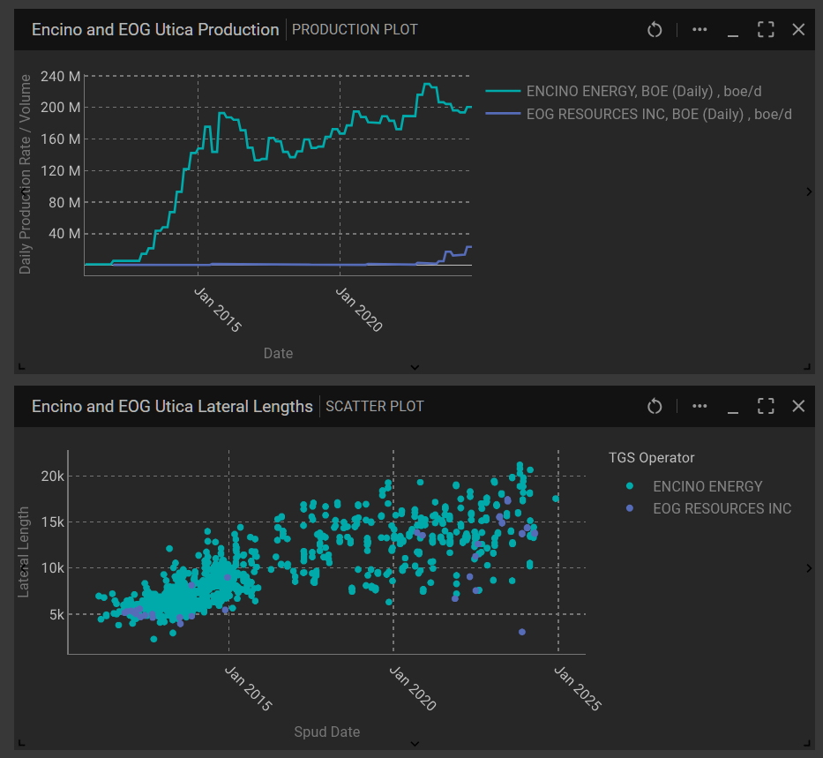
Task: Click the "120 M" y-axis tick
Action: (61, 170)
